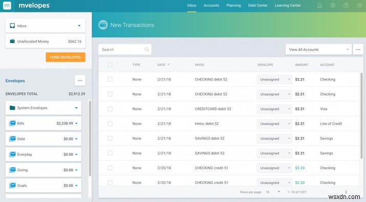Click the Unallocated Money amount $662.16
This screenshot has height=202, width=366.
point(75,42)
